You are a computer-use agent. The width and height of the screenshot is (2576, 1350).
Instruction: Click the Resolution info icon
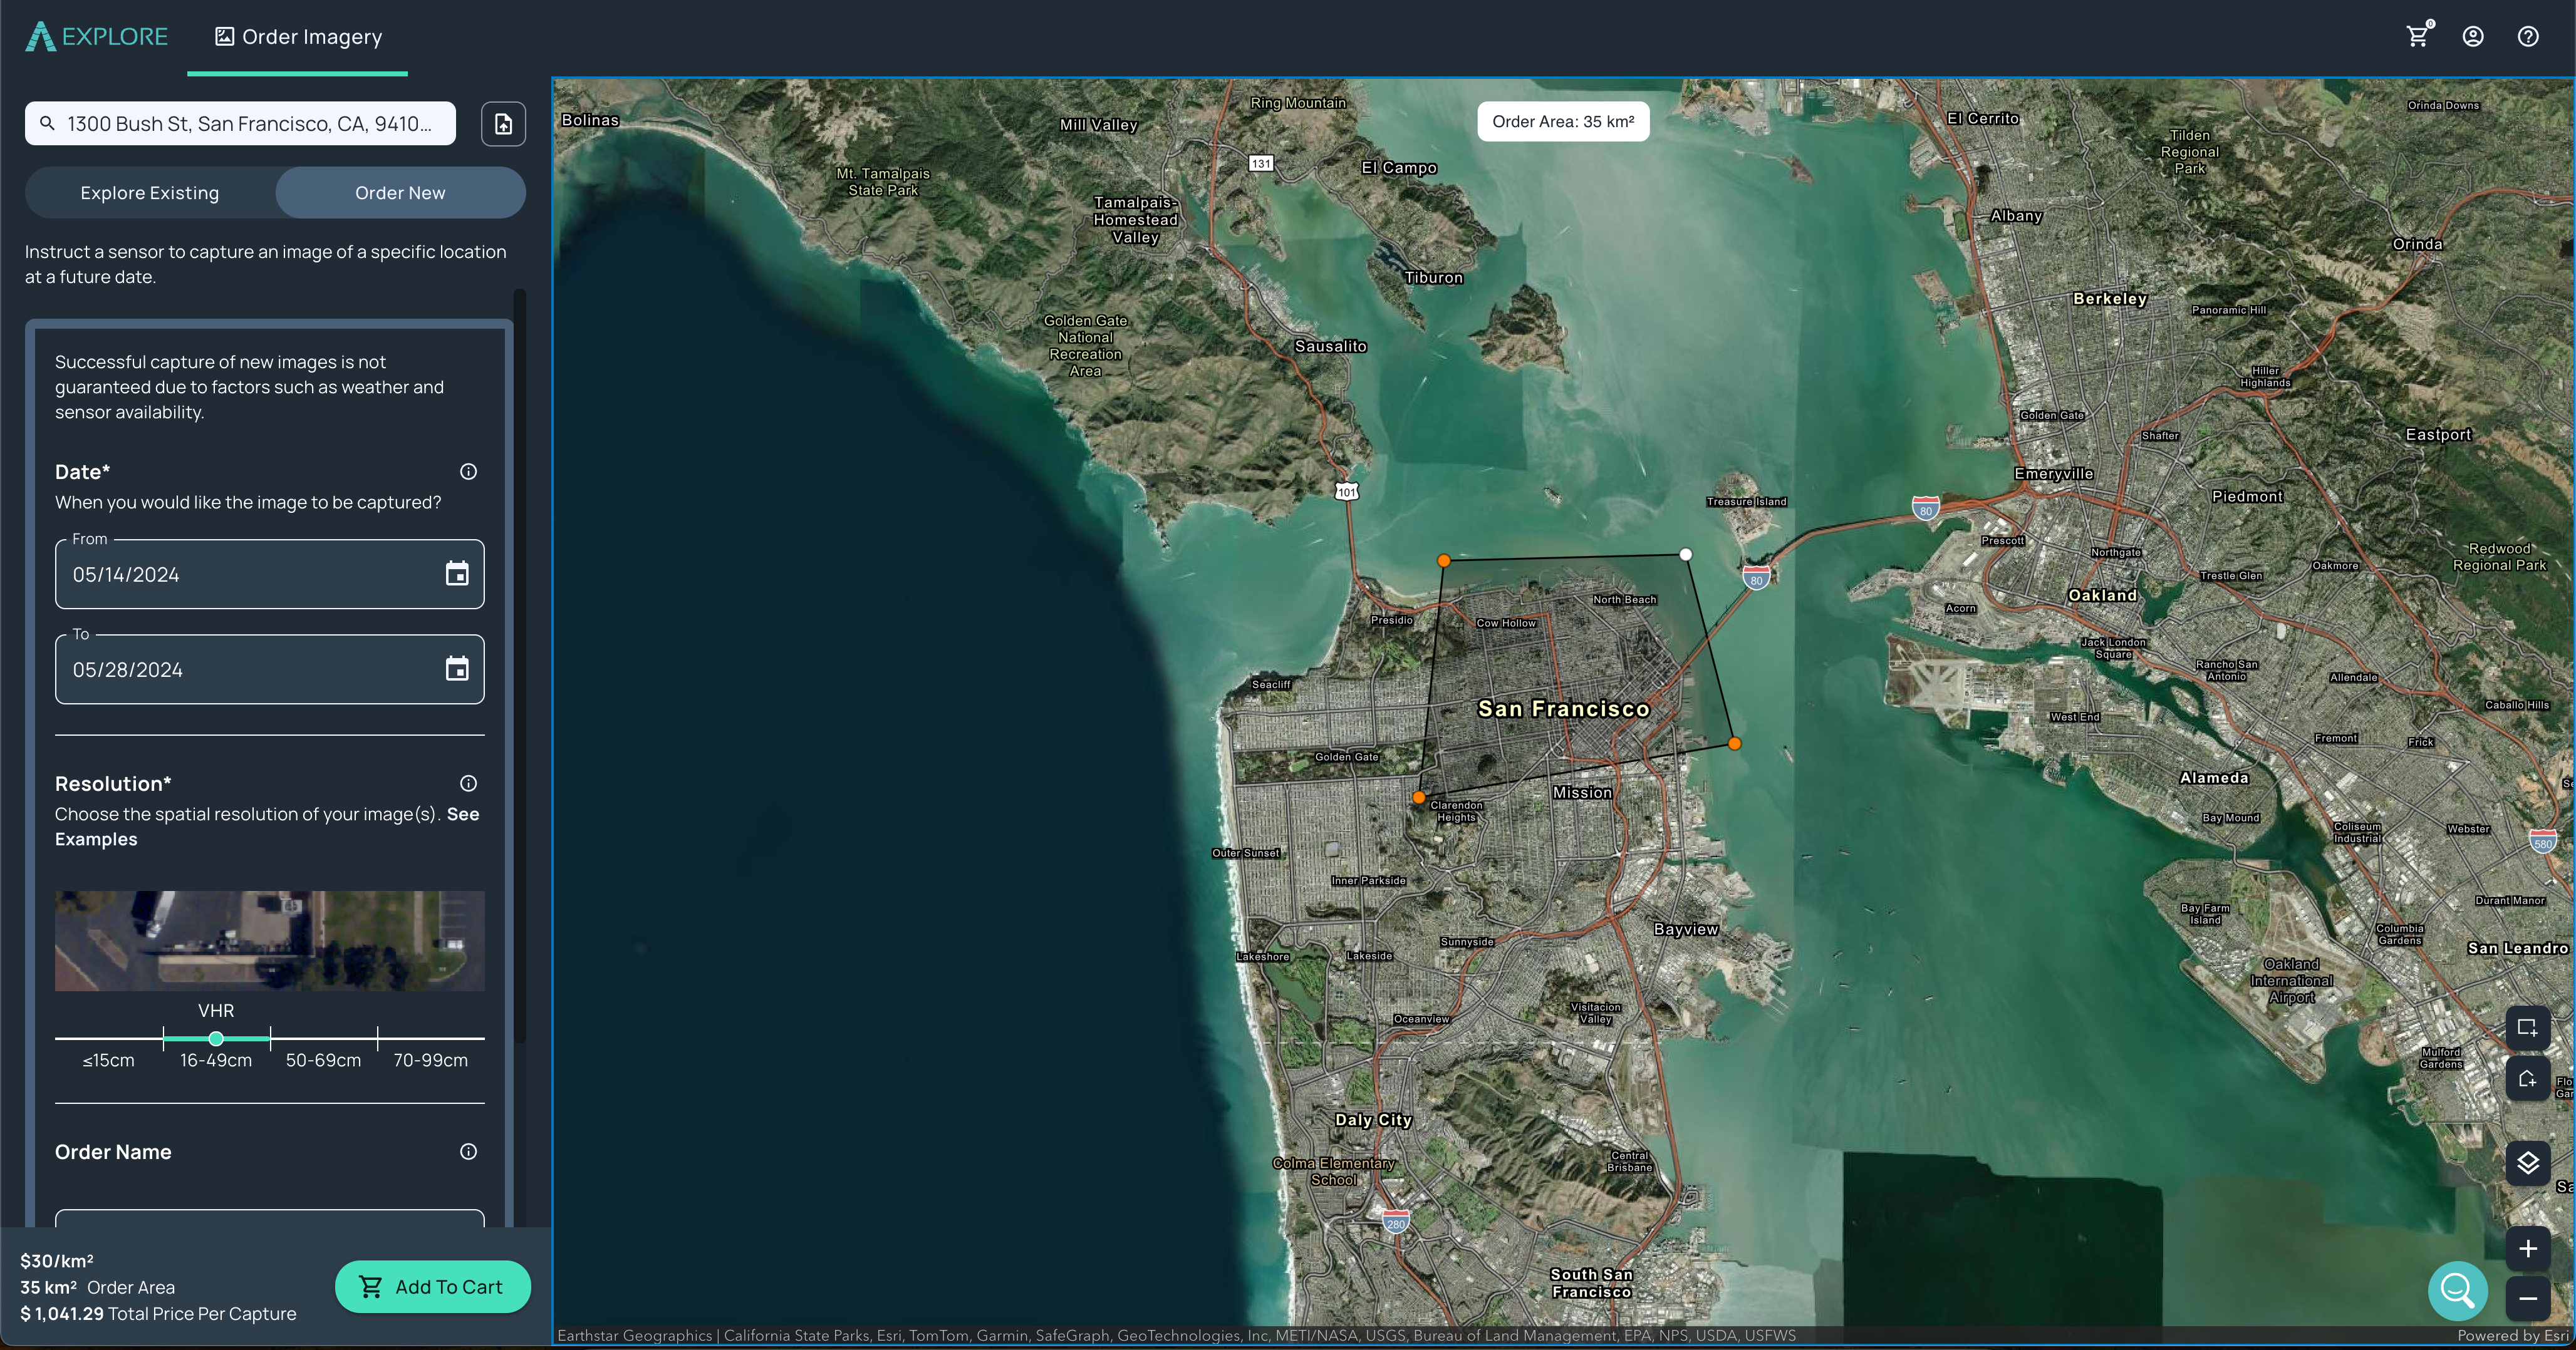[467, 783]
